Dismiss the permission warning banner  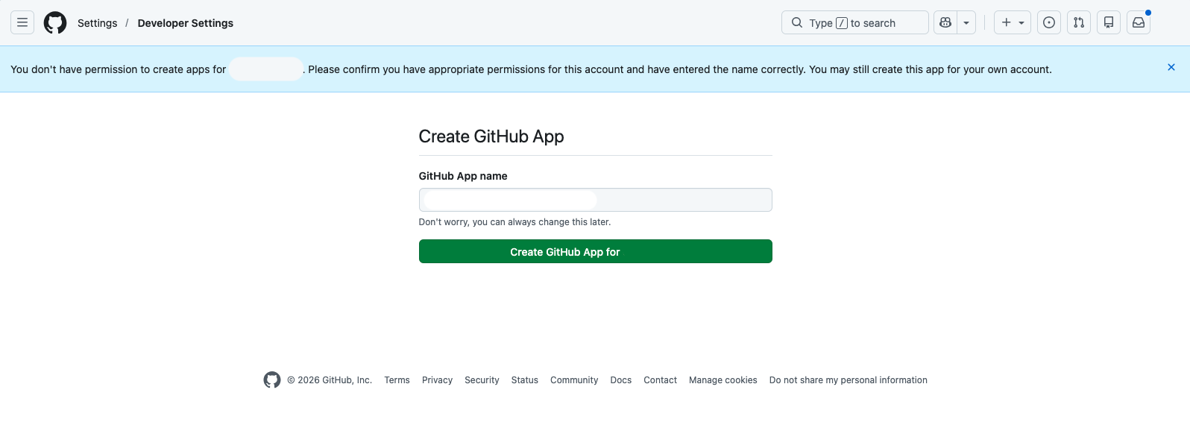tap(1171, 67)
